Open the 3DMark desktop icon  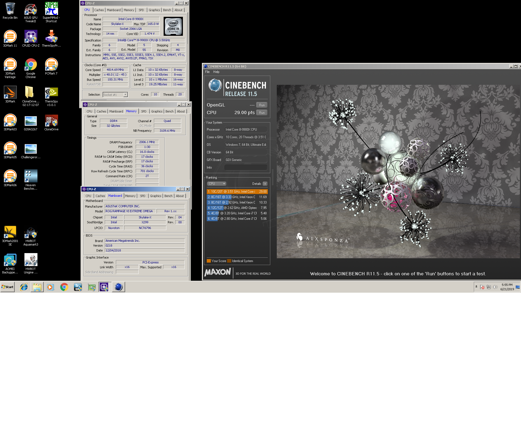coord(10,95)
